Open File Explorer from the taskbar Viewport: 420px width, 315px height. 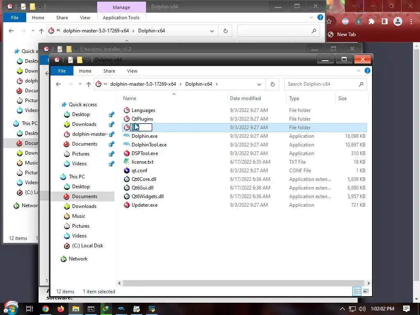(76, 309)
